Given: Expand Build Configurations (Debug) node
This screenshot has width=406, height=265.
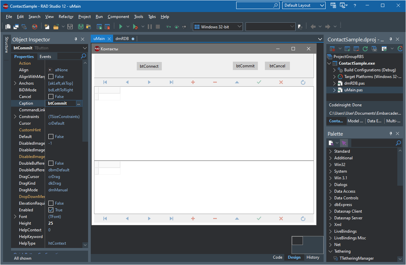Looking at the screenshot, I should click(x=335, y=70).
